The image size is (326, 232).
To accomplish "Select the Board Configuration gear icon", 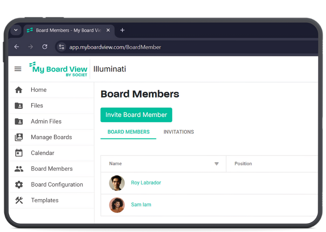I will point(18,184).
